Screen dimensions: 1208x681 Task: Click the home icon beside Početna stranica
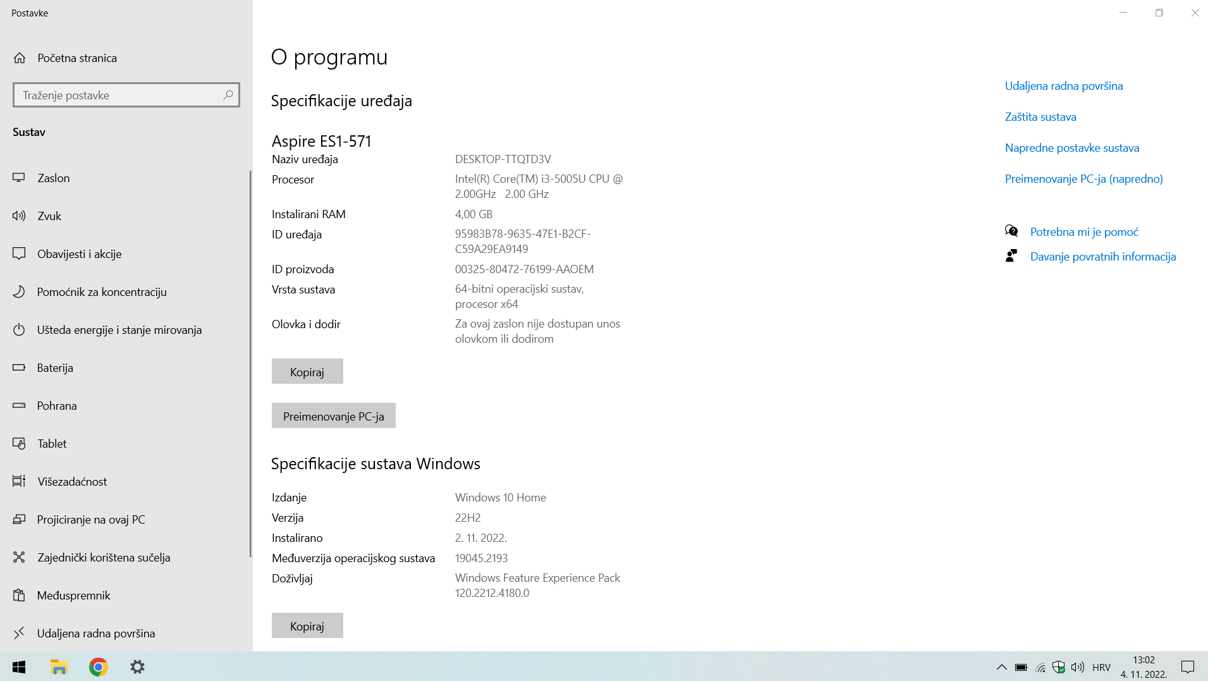[x=20, y=58]
